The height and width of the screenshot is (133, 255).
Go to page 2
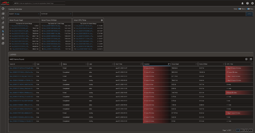click(x=242, y=130)
